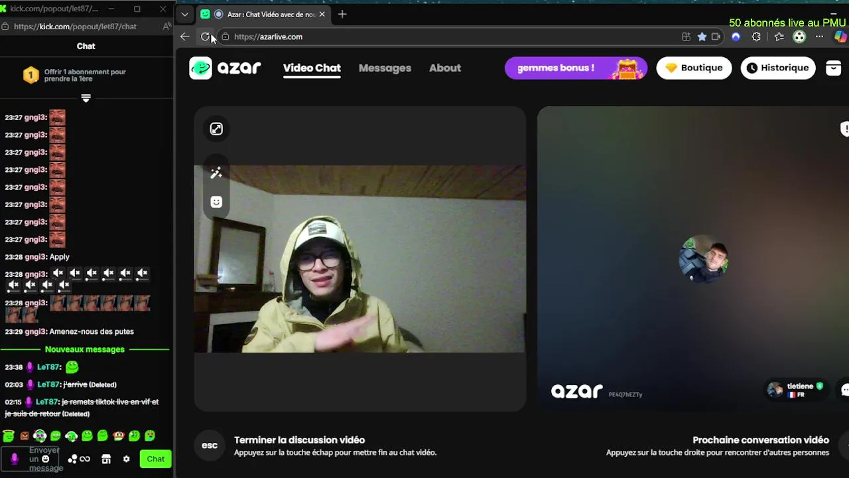Click the tietiene FR username tag
Viewport: 849px width, 478px height.
[x=796, y=390]
